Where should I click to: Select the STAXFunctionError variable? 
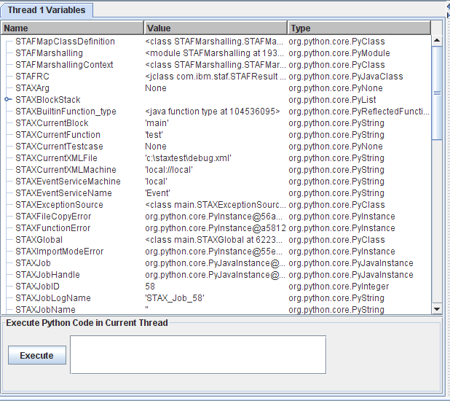(53, 228)
